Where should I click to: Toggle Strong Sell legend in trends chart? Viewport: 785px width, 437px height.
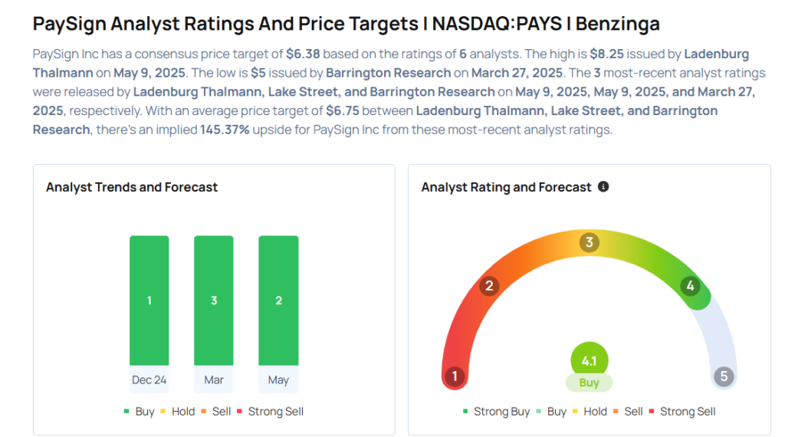[271, 412]
